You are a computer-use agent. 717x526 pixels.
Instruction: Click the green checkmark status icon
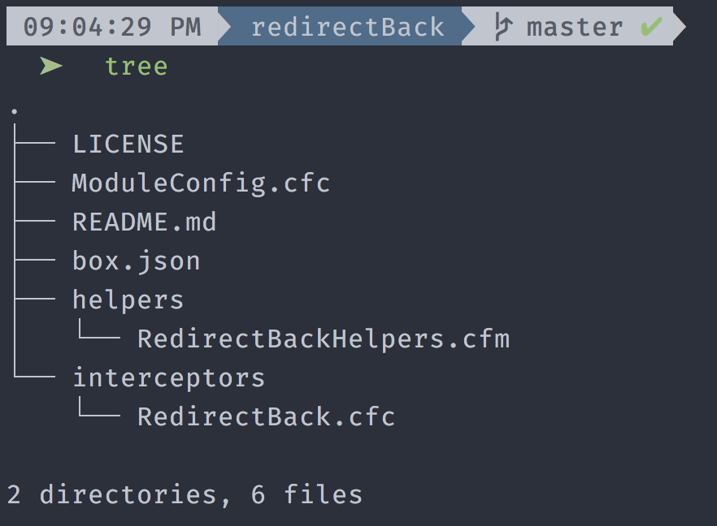point(651,26)
